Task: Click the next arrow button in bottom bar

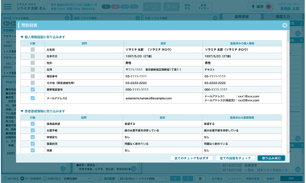Action: click(x=189, y=178)
